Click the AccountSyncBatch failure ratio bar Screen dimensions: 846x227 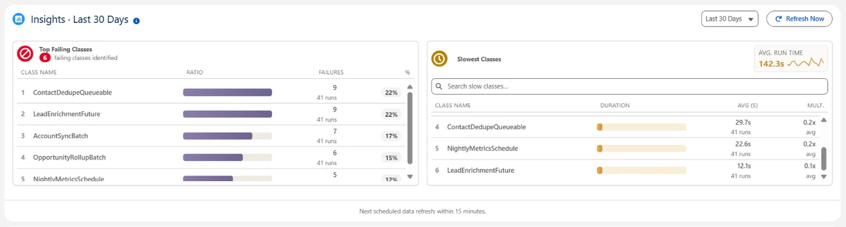[227, 136]
